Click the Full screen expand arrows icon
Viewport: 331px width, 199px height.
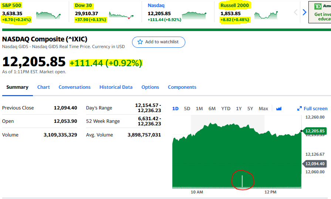(x=299, y=108)
